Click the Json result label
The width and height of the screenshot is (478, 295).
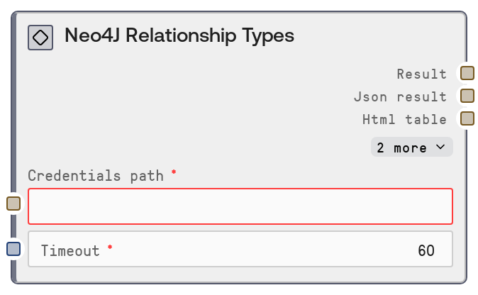[x=400, y=96]
